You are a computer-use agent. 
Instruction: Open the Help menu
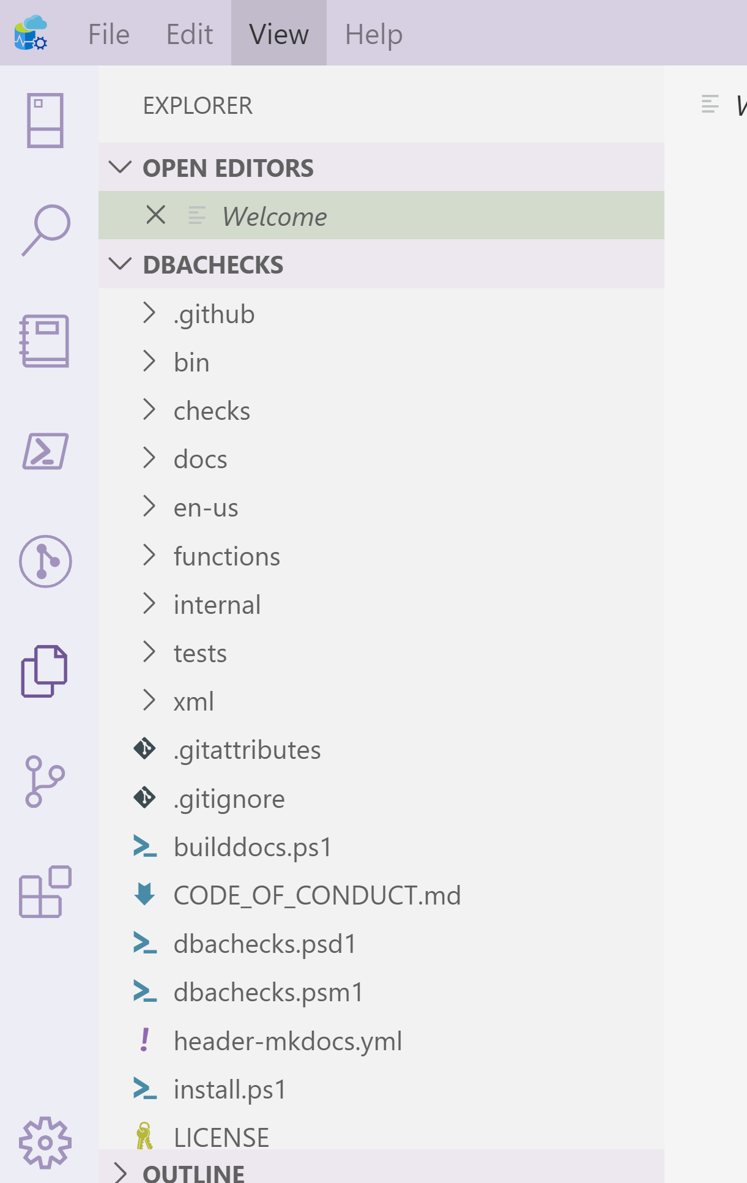point(374,34)
